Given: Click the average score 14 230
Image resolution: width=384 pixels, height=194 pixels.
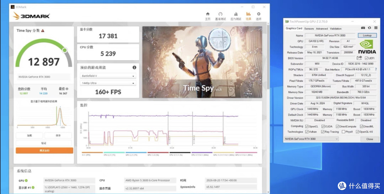Looking at the screenshot, I should point(44,94).
